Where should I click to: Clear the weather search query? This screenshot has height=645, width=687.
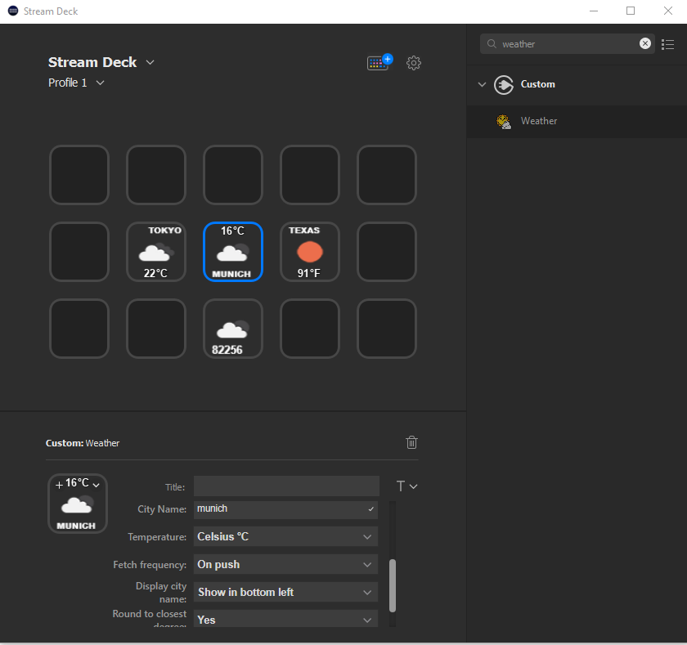pyautogui.click(x=645, y=43)
